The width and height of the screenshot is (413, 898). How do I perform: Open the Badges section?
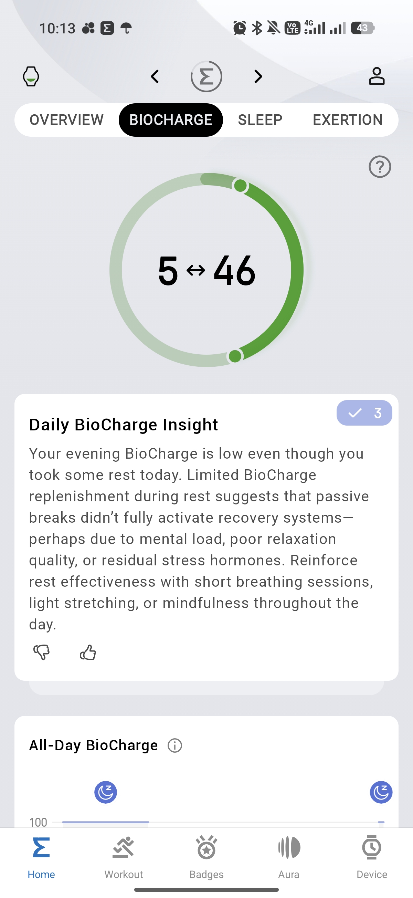(x=206, y=857)
